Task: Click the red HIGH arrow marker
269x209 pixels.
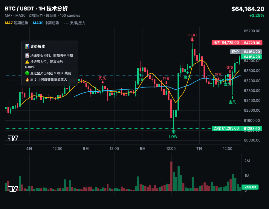Action: (x=192, y=40)
